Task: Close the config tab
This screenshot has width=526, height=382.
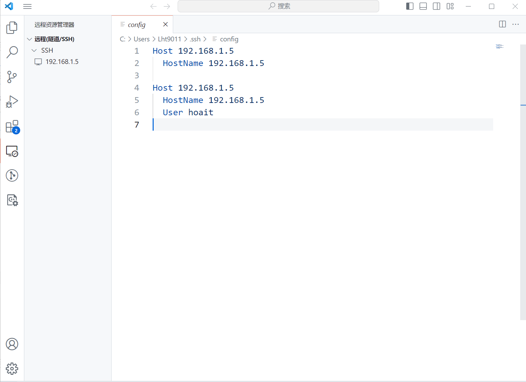Action: tap(165, 24)
